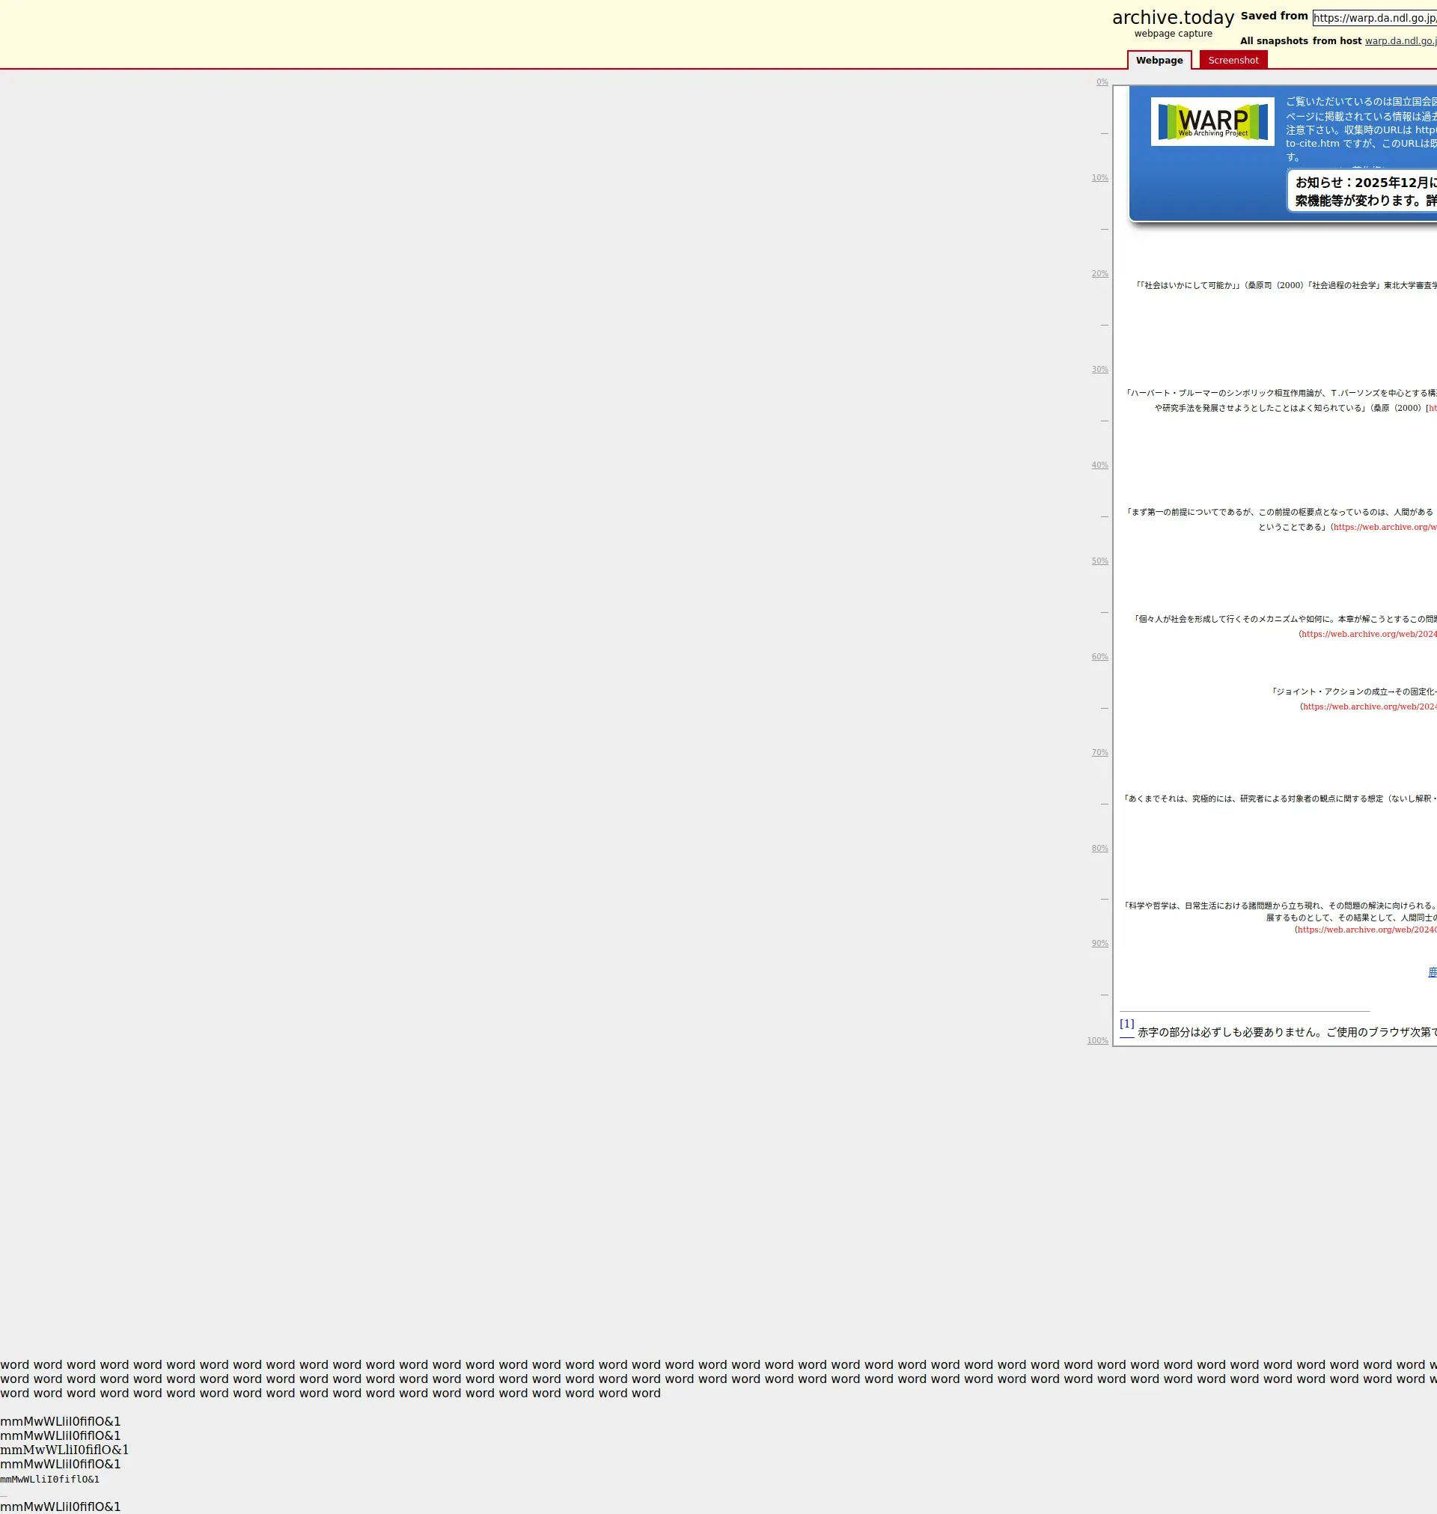
Task: Jump to the 80% page marker
Action: (x=1099, y=848)
